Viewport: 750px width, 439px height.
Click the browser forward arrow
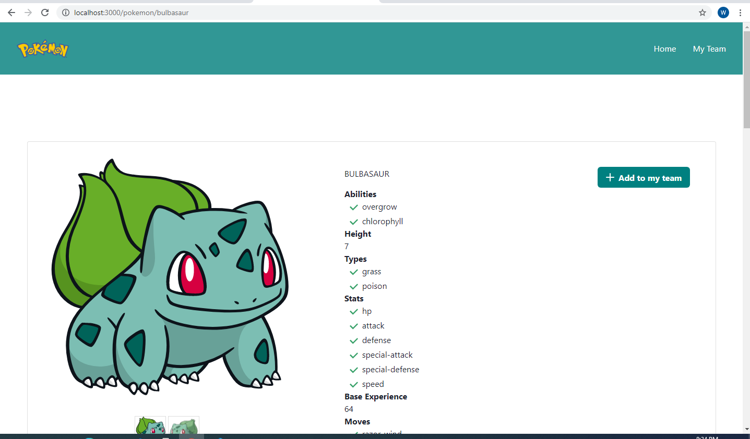[x=28, y=13]
